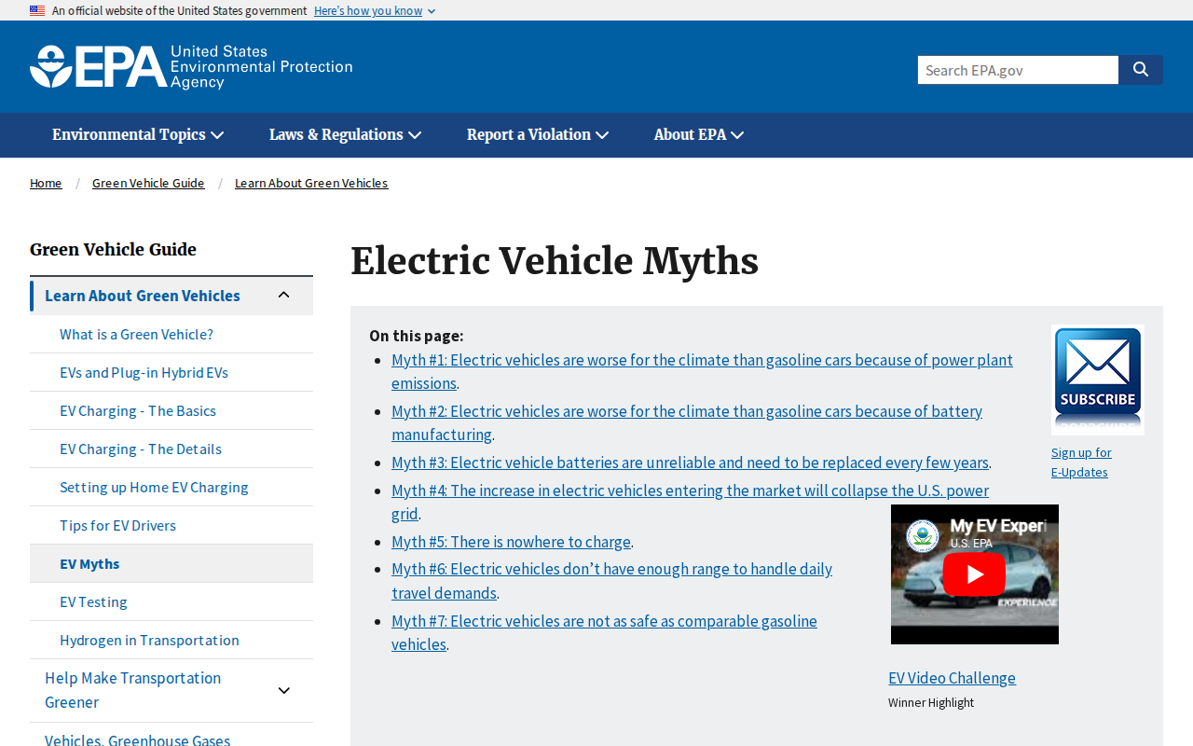1193x746 pixels.
Task: Open the Report a Violation menu
Action: pos(538,135)
